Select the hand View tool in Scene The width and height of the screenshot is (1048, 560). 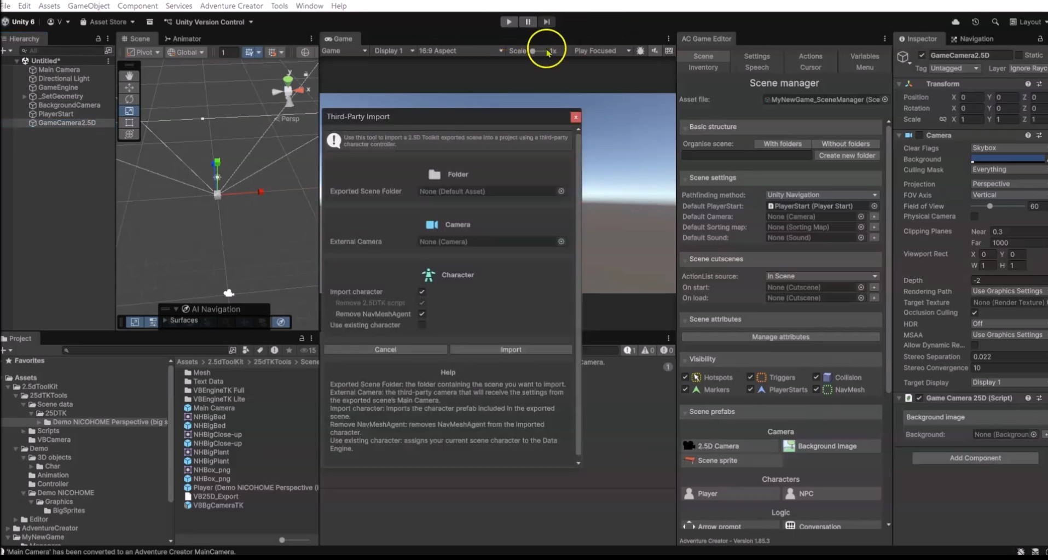[x=129, y=75]
